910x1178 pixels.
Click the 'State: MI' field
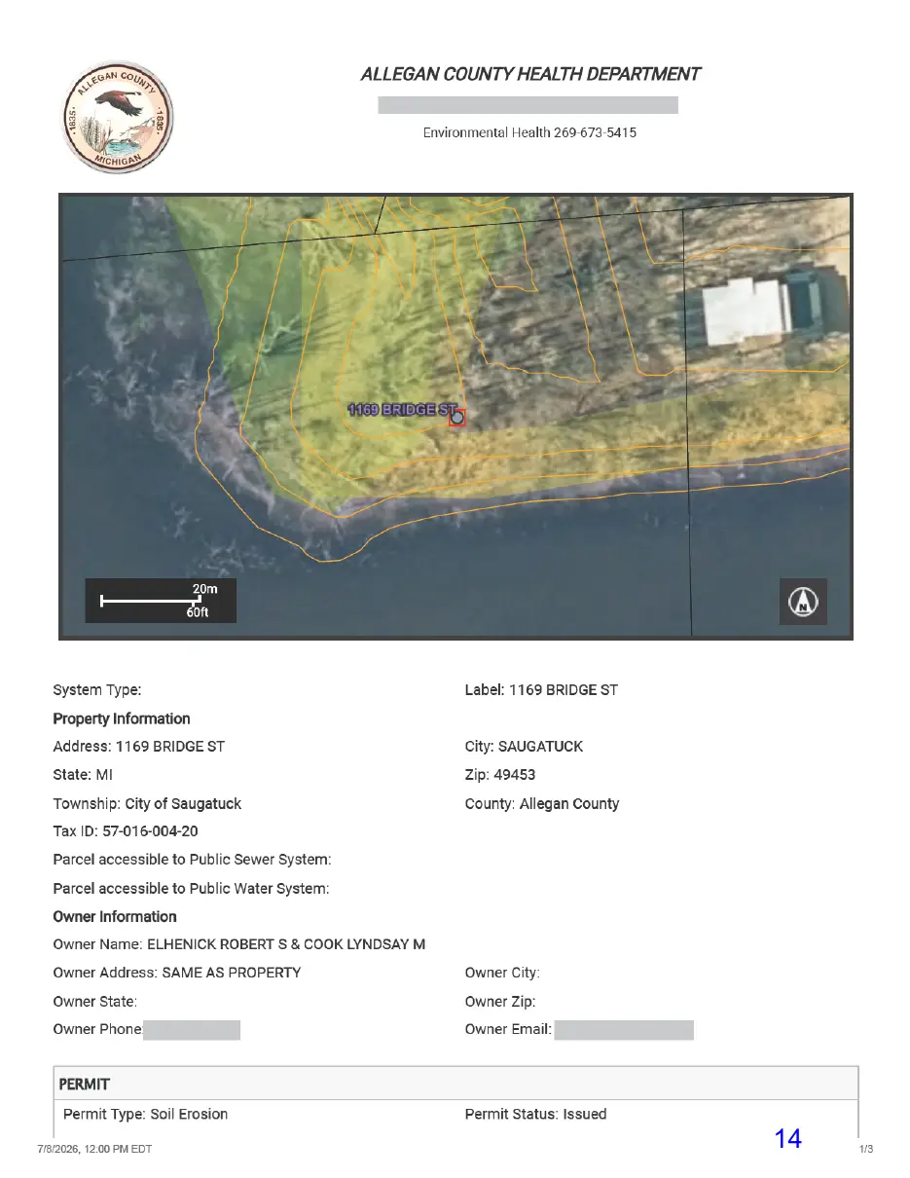tap(83, 775)
